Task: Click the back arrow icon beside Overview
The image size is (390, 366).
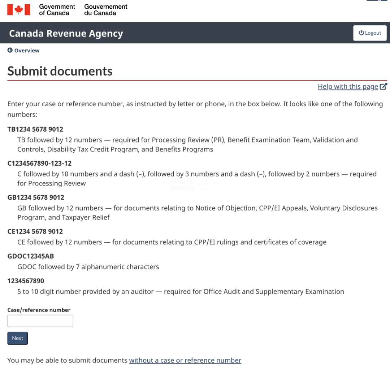Action: (10, 50)
